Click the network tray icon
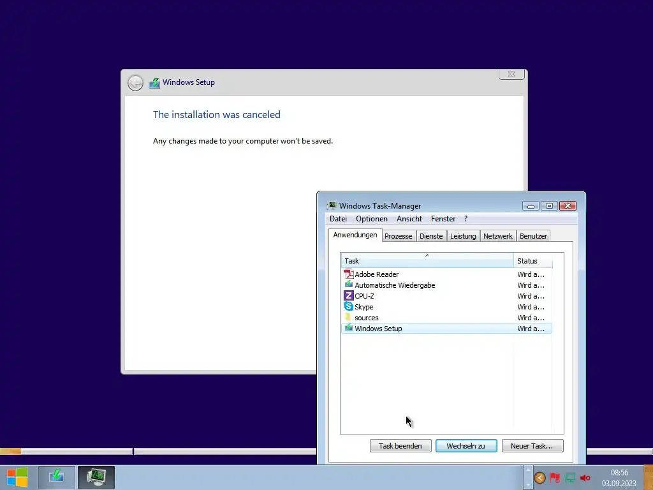653x490 pixels. click(570, 478)
